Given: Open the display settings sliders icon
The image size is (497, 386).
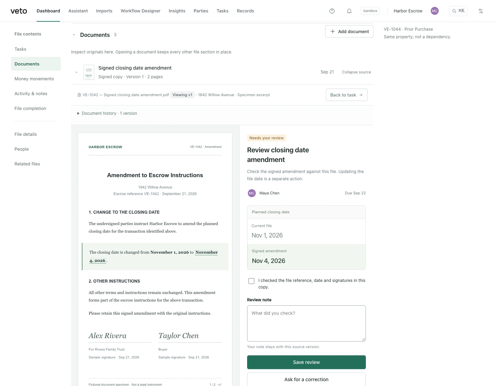Looking at the screenshot, I should click(x=481, y=11).
